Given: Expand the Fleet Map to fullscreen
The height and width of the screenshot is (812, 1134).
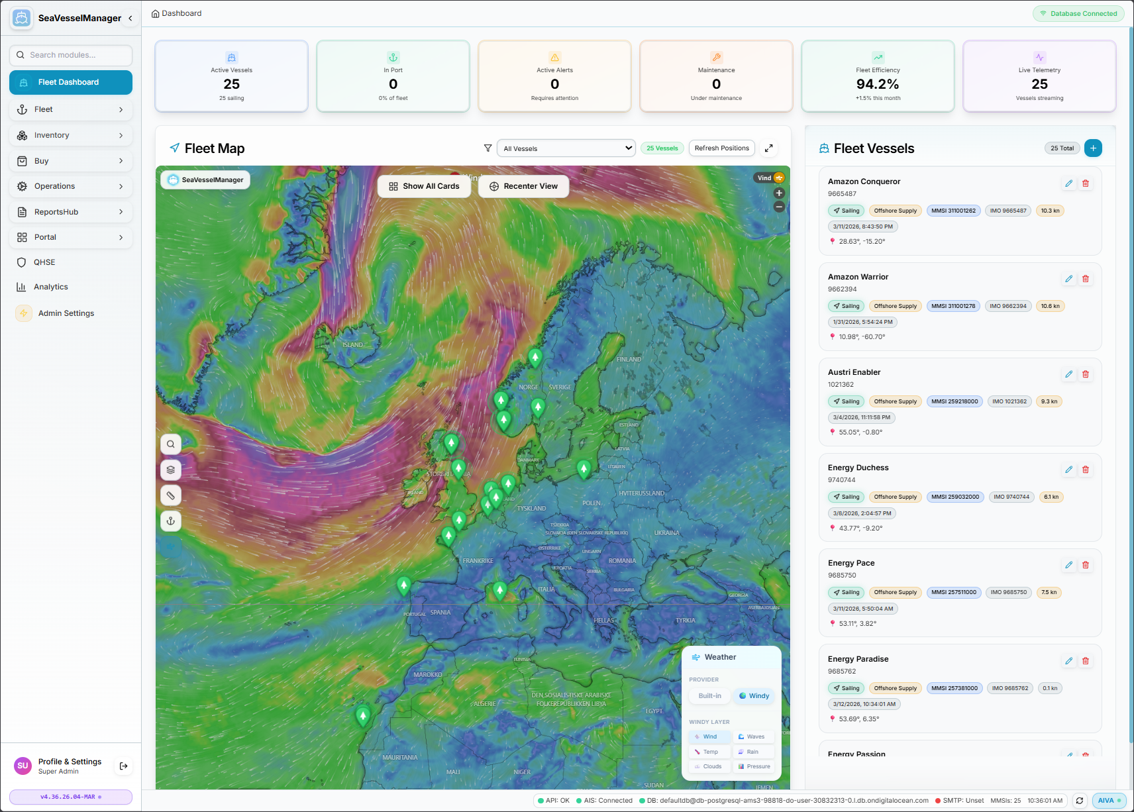Looking at the screenshot, I should [769, 148].
